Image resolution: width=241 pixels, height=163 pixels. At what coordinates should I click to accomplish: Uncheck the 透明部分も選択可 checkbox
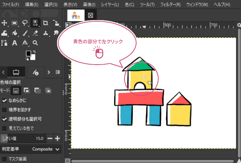[x=4, y=119]
